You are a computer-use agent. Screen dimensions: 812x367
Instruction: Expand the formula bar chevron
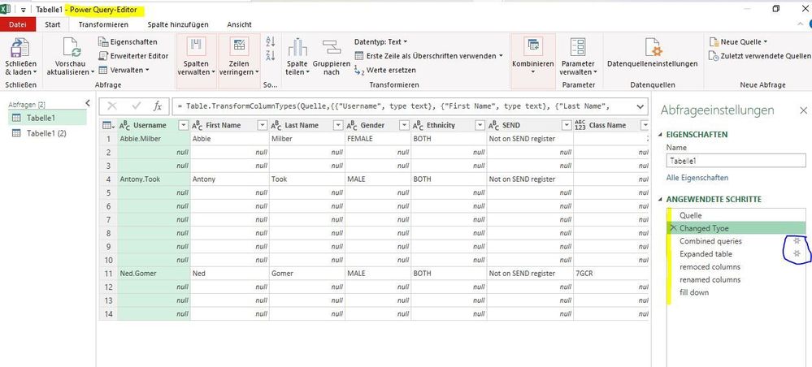641,106
